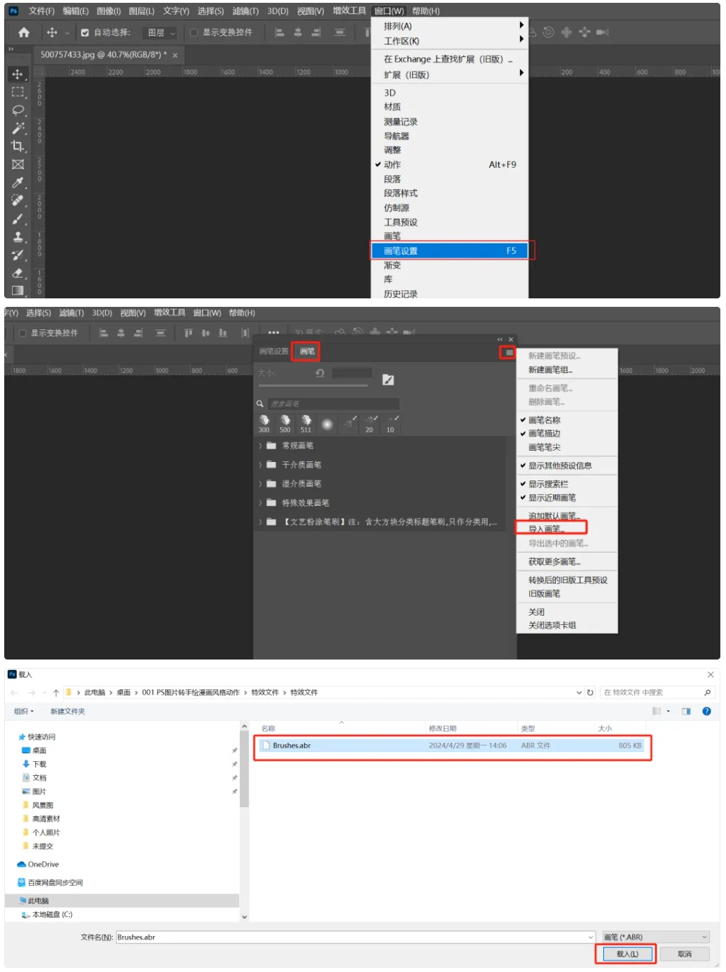The image size is (726, 972).
Task: Toggle the preview pane icon
Action: (x=686, y=712)
